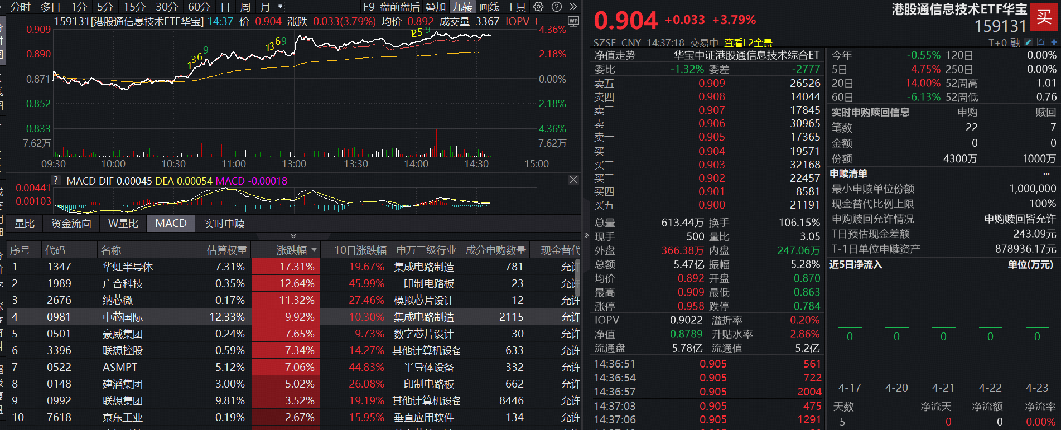Screen dimensions: 1061x430
Task: Open 查看L2全景 link
Action: pyautogui.click(x=748, y=43)
